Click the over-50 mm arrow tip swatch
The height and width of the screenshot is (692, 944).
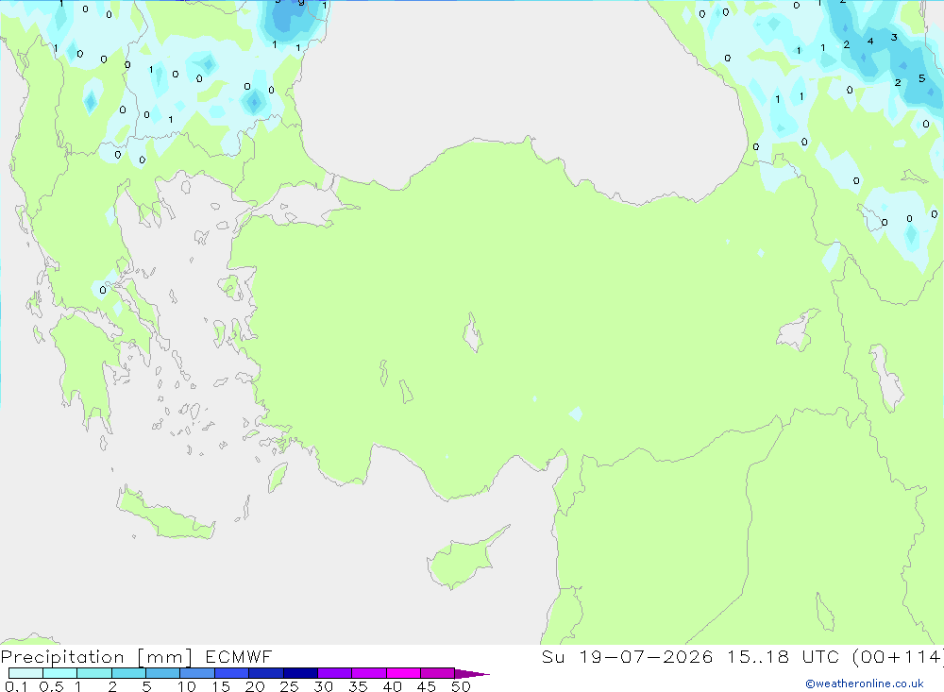tap(471, 674)
